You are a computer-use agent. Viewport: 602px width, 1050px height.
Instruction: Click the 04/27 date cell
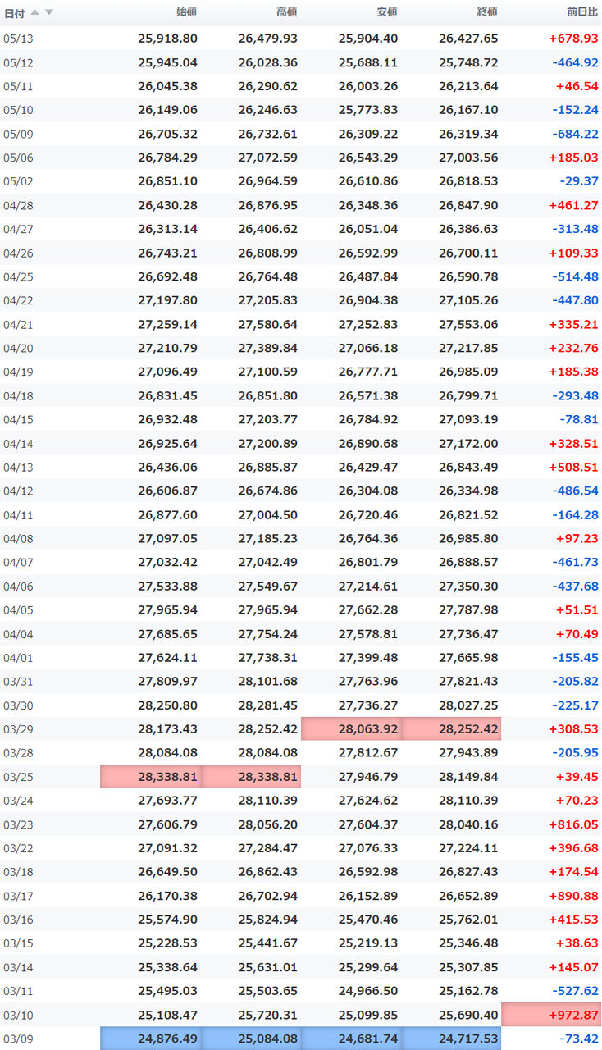(18, 229)
